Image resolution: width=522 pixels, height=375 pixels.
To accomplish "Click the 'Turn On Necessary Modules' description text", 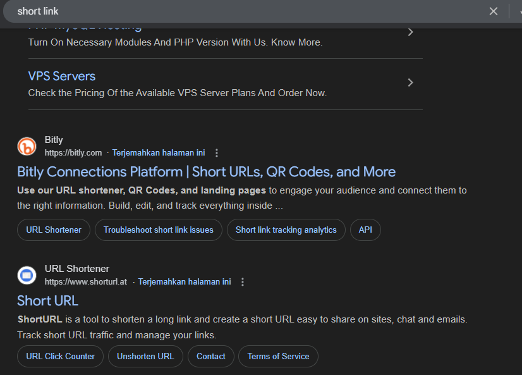I will point(176,42).
